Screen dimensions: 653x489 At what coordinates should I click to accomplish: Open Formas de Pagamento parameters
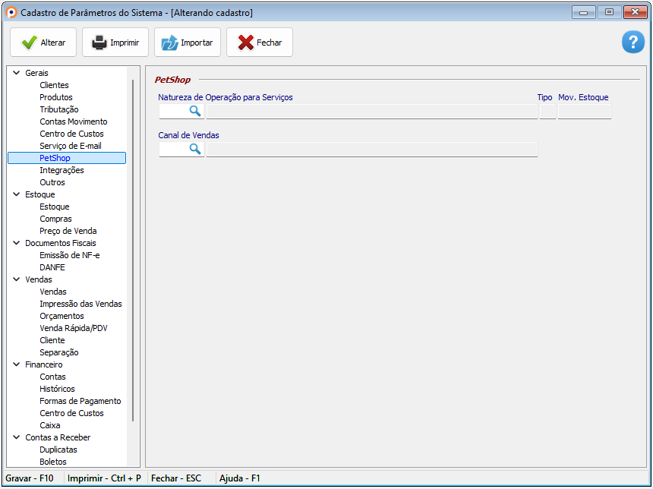(x=80, y=401)
